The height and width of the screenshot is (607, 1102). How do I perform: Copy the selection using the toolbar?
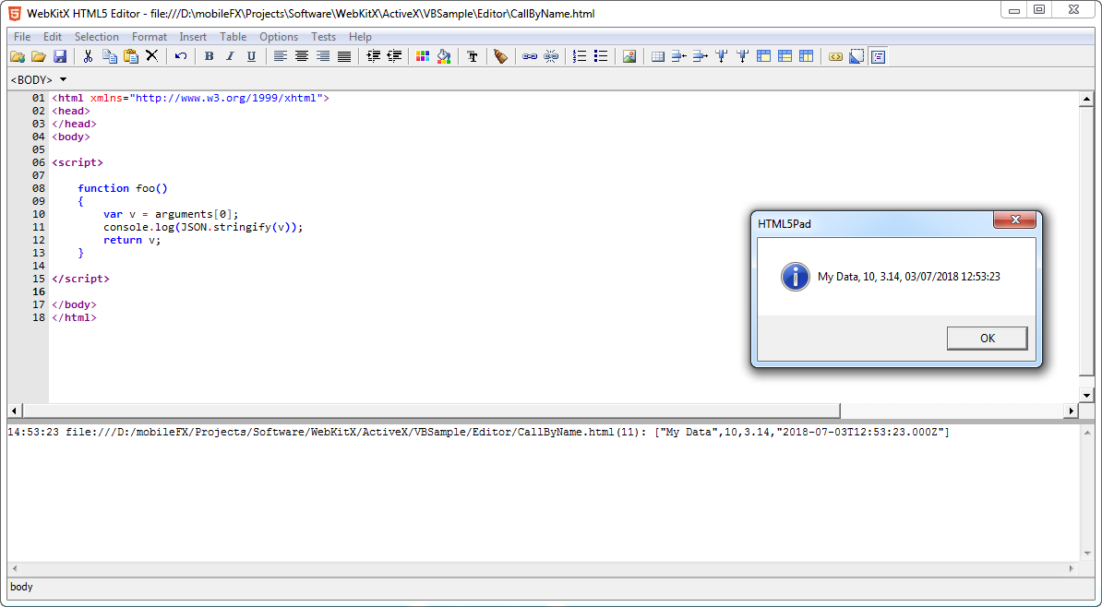(110, 56)
